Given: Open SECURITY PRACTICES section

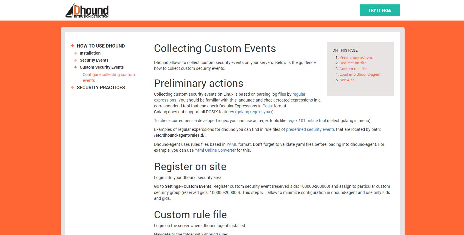Looking at the screenshot, I should pos(101,87).
